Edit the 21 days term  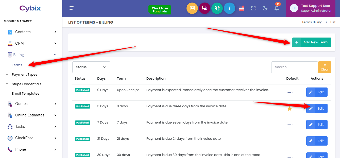click(317, 141)
